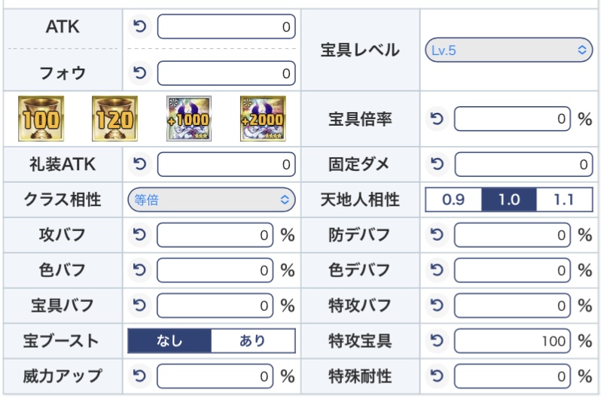This screenshot has width=610, height=405.
Task: Set 天地人相性 to 0.9
Action: [453, 199]
